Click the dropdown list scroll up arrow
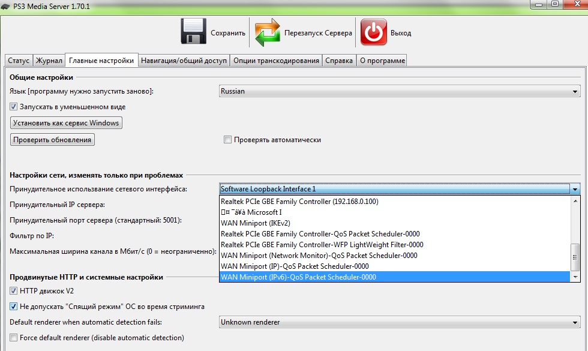 coord(575,201)
